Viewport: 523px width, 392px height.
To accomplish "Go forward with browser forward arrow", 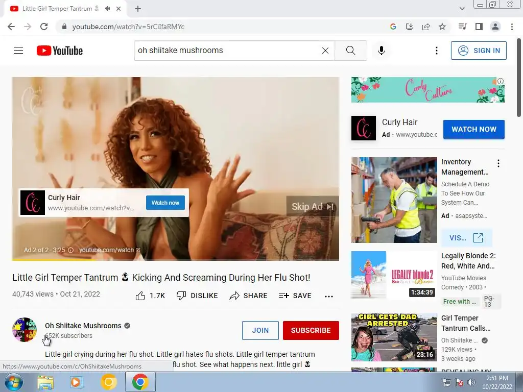I will coord(28,27).
